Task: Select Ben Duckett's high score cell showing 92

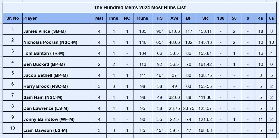Action: (159, 64)
